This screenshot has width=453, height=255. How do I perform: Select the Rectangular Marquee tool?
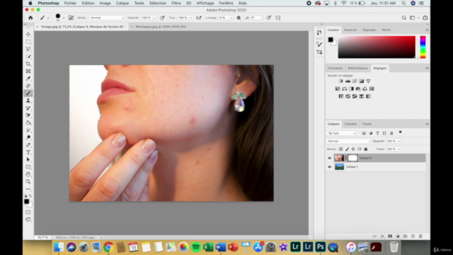point(28,42)
